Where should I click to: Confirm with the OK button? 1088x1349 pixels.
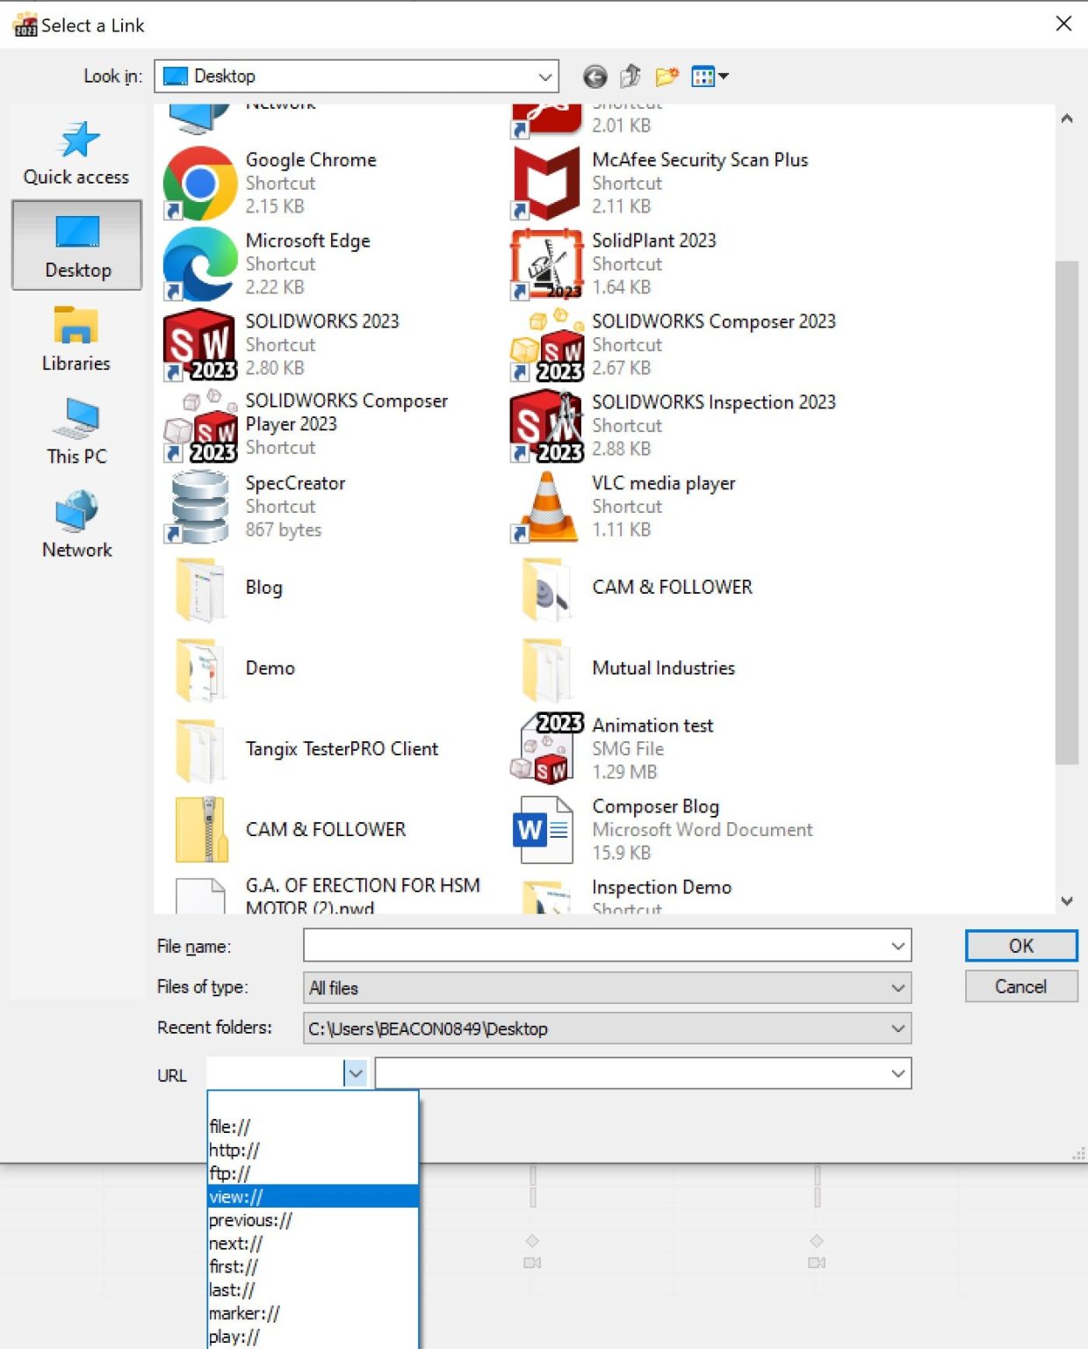click(1021, 946)
